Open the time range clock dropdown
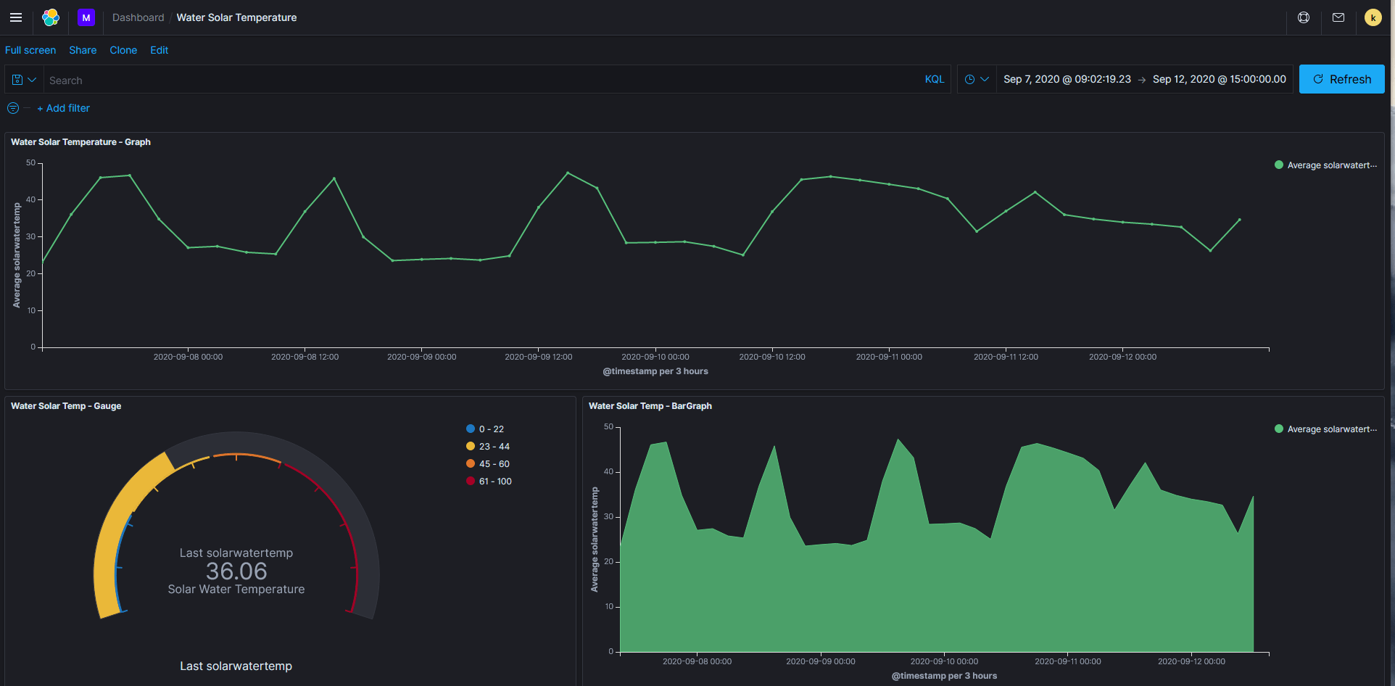This screenshot has width=1395, height=686. point(976,79)
